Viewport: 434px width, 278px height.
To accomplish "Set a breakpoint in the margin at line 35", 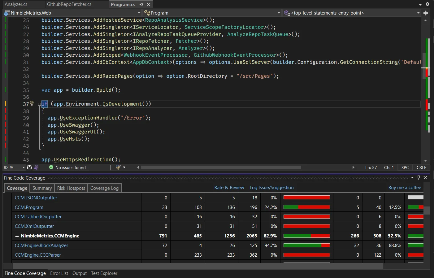I will pyautogui.click(x=14, y=90).
